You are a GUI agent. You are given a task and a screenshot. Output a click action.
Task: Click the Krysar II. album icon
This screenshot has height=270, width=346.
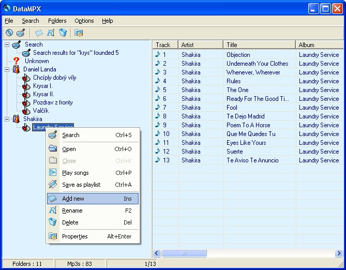(x=26, y=94)
